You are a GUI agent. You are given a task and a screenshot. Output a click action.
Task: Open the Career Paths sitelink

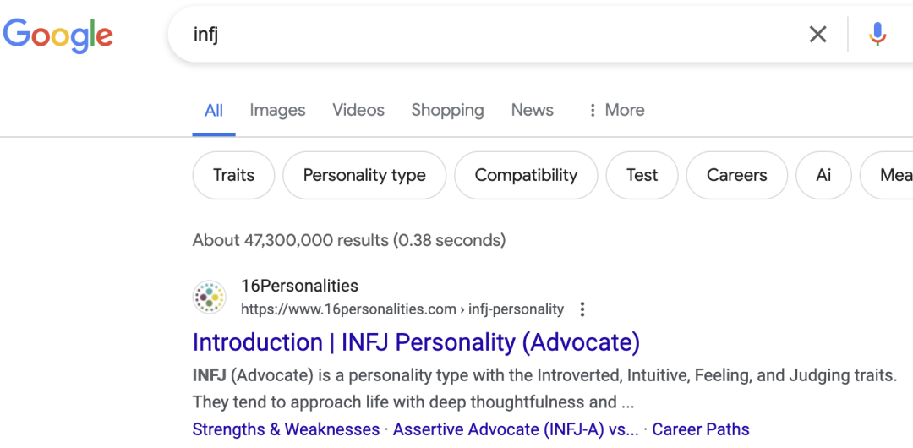[701, 430]
